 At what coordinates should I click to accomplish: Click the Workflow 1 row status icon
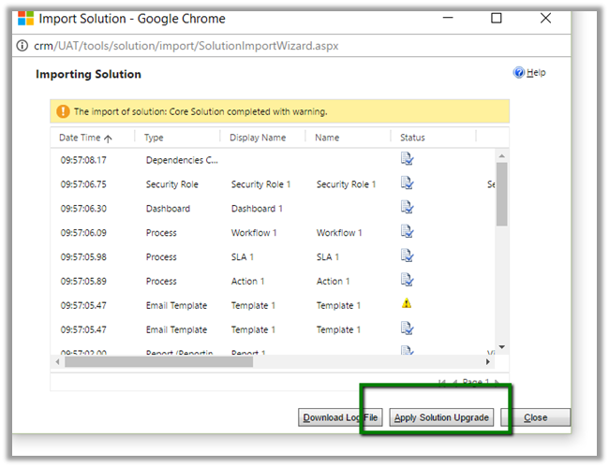pyautogui.click(x=408, y=232)
